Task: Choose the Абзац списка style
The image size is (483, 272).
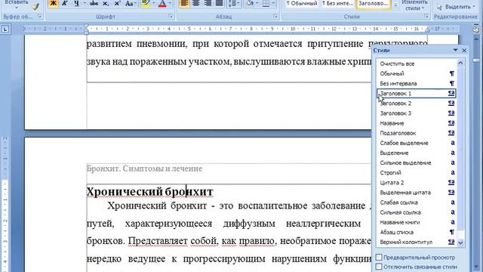Action: point(416,232)
